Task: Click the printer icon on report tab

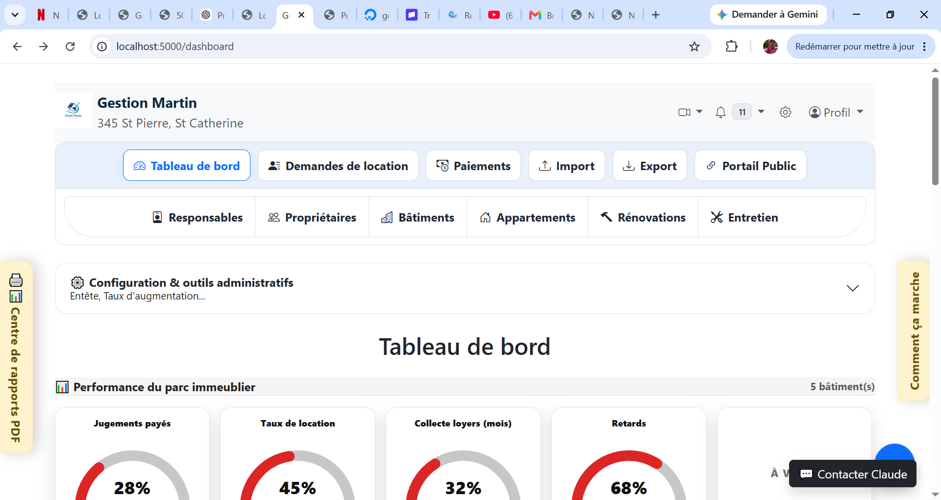Action: tap(16, 280)
